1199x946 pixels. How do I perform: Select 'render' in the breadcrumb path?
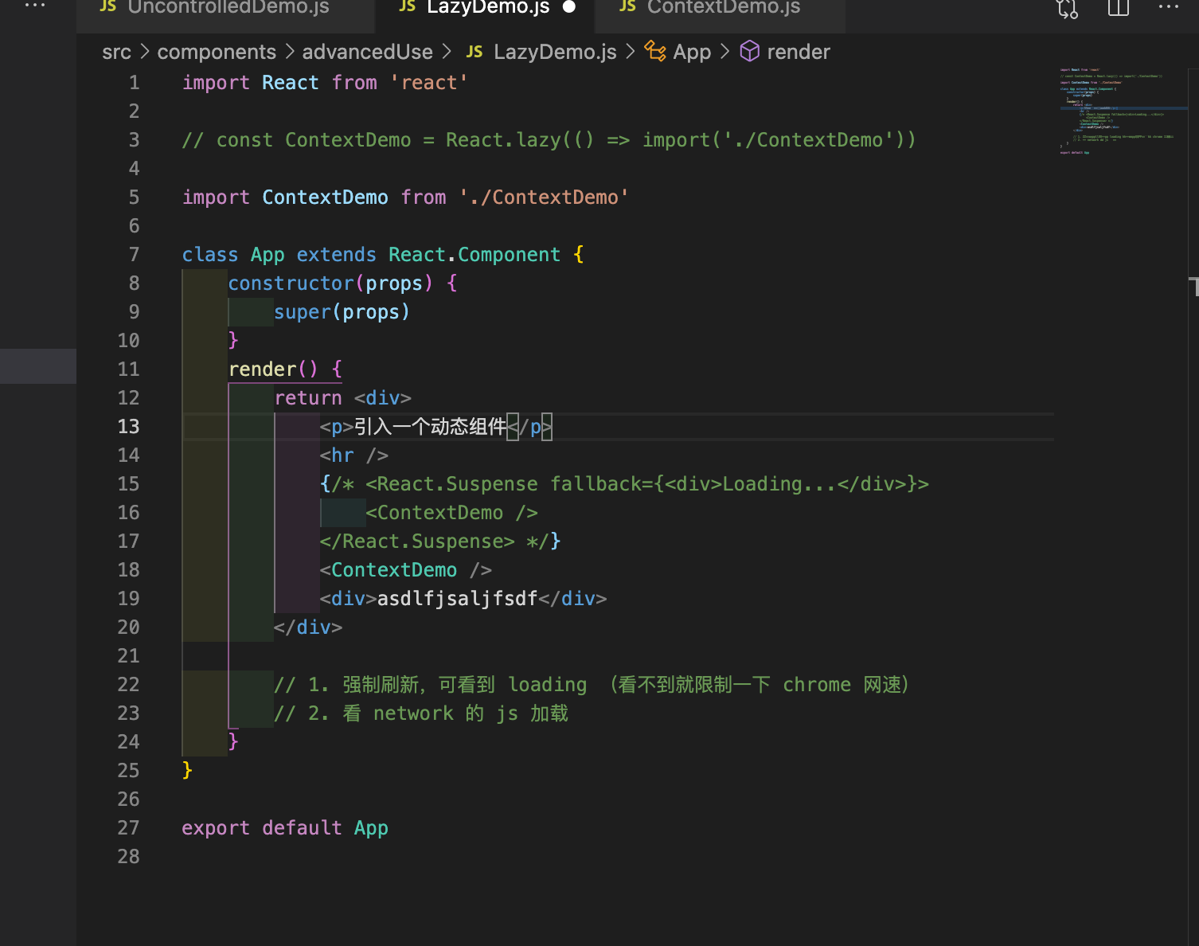tap(799, 53)
